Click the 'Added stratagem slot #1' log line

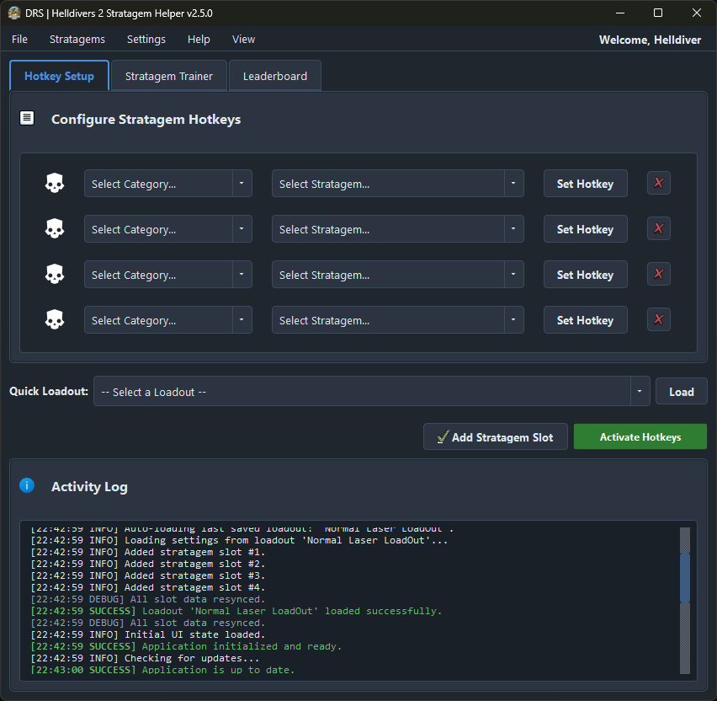coord(148,552)
